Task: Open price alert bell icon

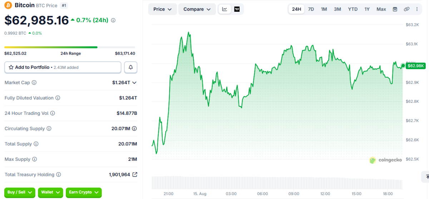Action: coord(131,67)
